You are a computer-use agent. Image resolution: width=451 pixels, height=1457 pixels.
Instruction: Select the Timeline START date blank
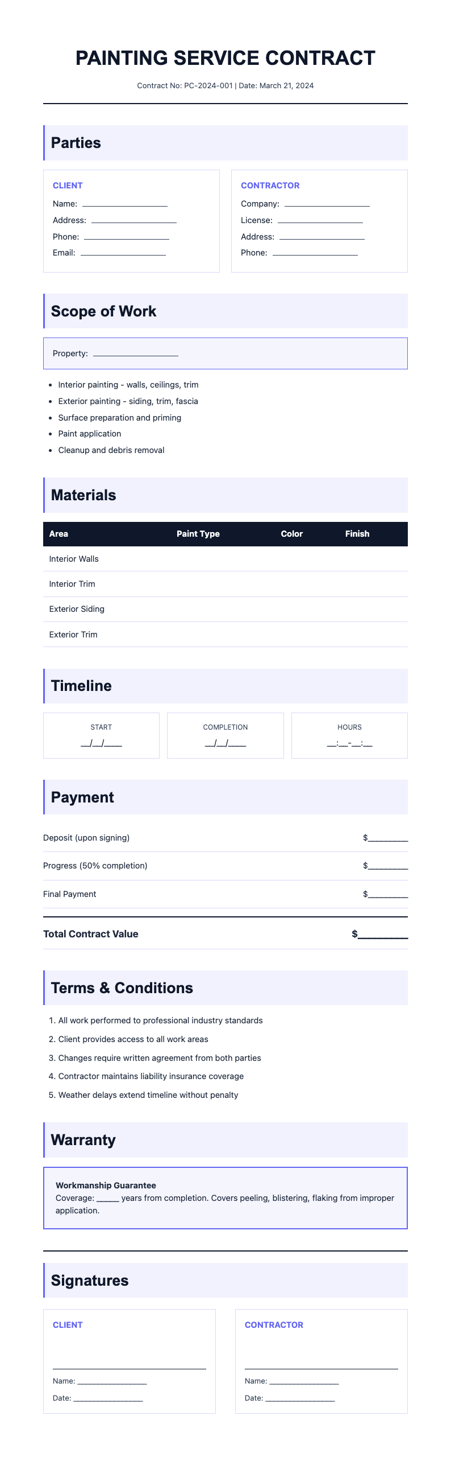point(101,743)
